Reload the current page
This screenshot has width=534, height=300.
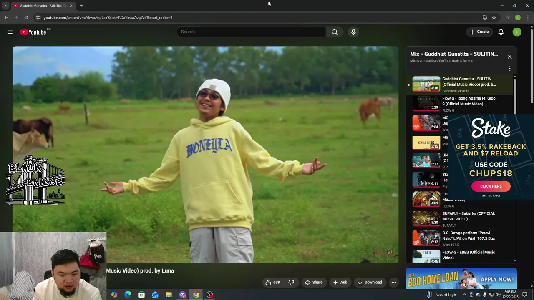[26, 17]
